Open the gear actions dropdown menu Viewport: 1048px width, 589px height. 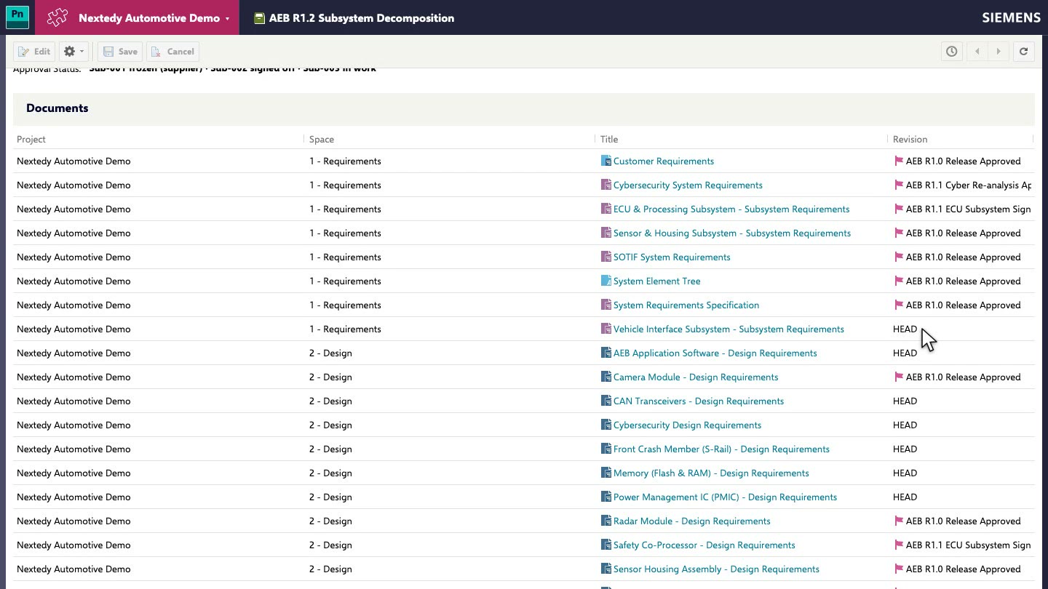point(74,52)
